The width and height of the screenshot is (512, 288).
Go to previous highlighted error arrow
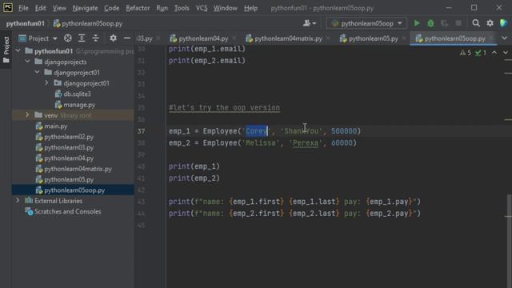(494, 53)
